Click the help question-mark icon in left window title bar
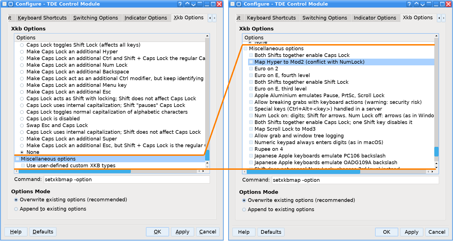 pyautogui.click(x=180, y=4)
